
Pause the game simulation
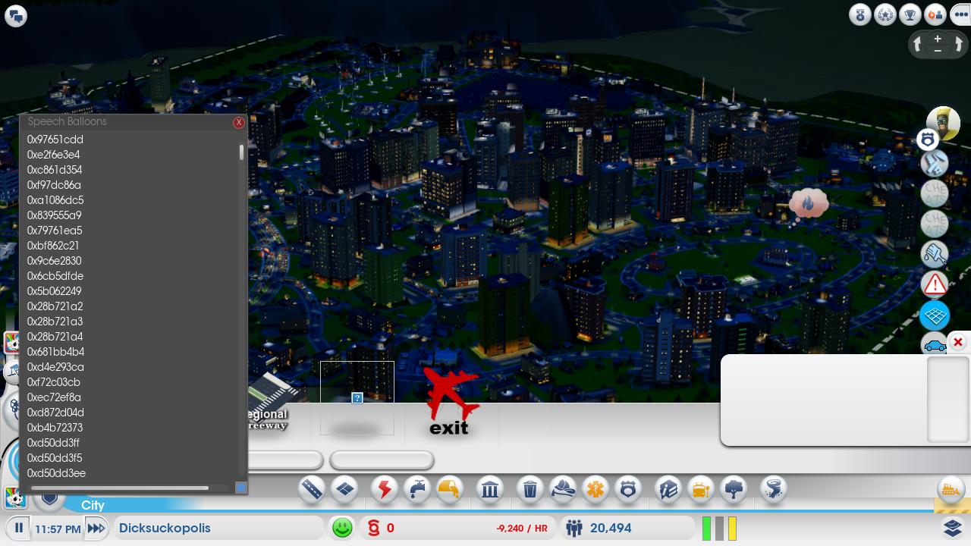19,528
